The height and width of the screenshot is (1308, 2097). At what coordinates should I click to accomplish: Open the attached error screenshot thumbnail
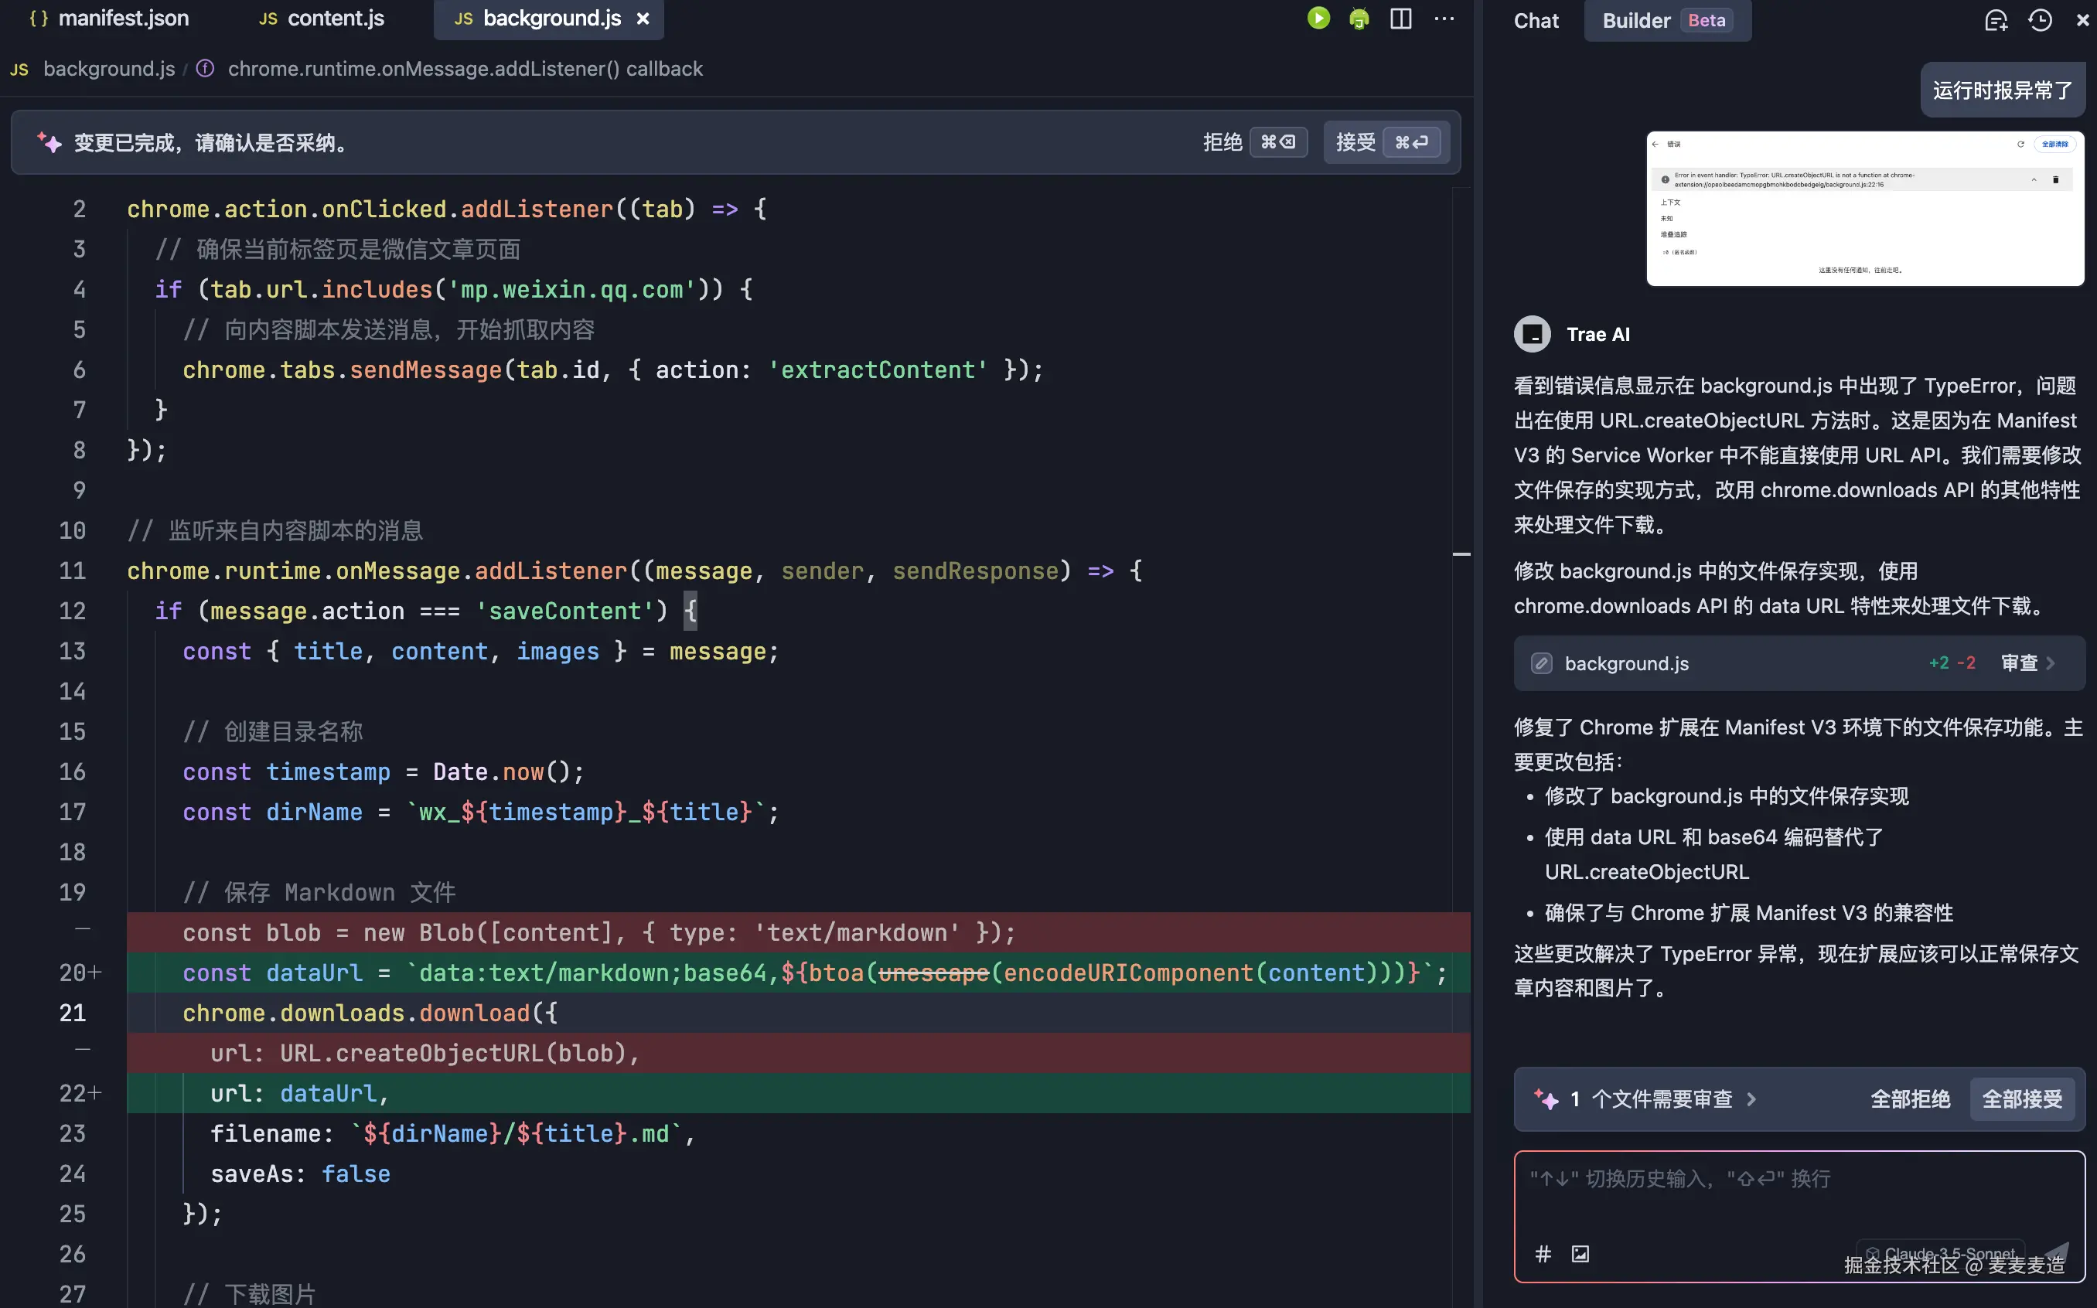[x=1864, y=209]
